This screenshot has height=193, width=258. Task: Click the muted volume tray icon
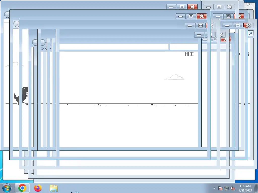(233, 188)
